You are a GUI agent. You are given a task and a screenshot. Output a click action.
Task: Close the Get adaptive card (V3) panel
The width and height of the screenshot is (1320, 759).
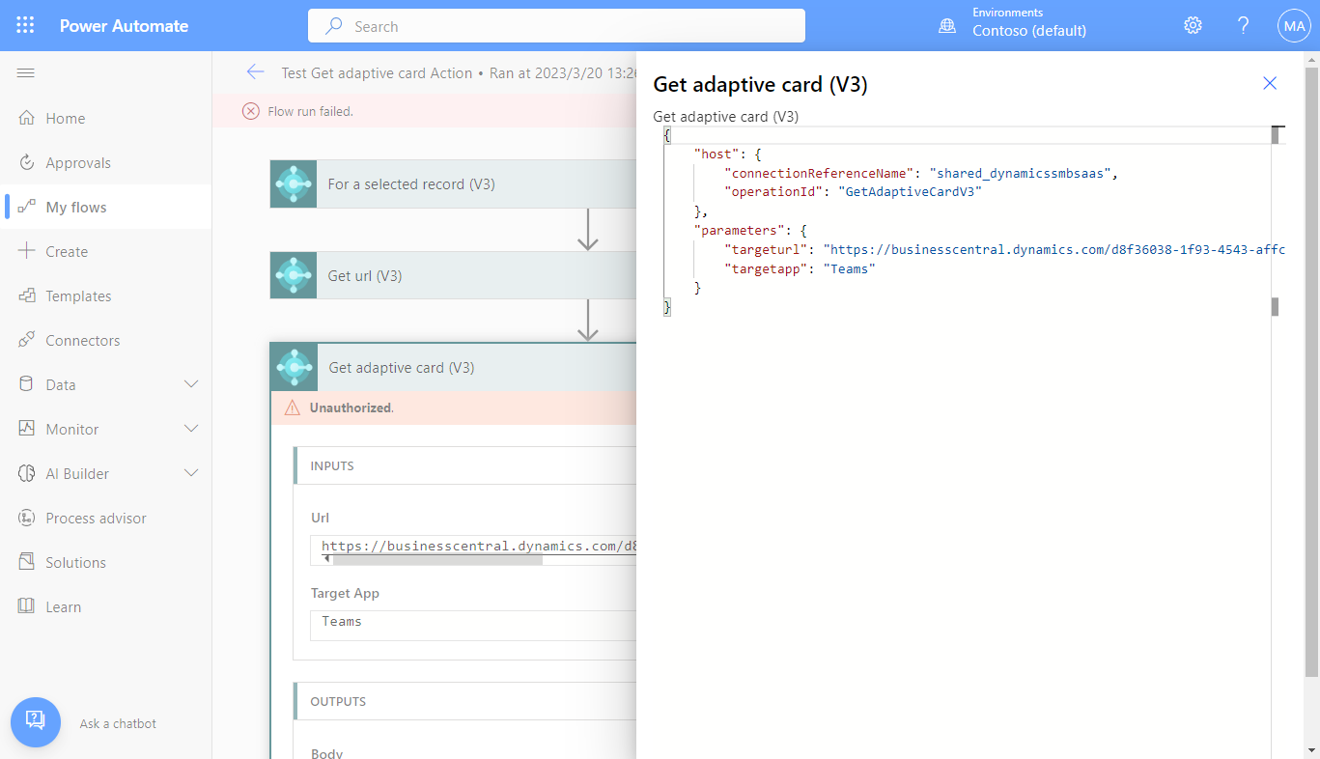(1270, 84)
